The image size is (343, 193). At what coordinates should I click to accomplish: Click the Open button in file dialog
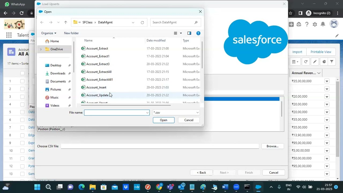163,120
